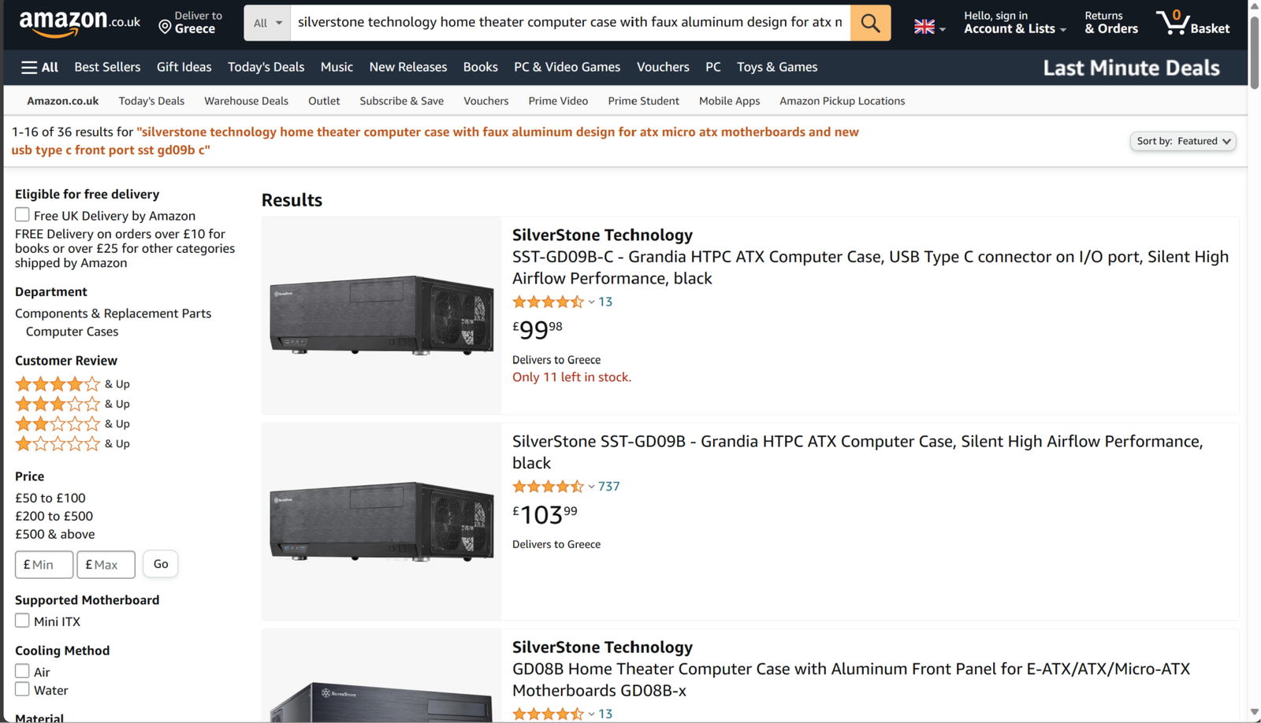
Task: Click the orange search magnifier button
Action: [870, 23]
